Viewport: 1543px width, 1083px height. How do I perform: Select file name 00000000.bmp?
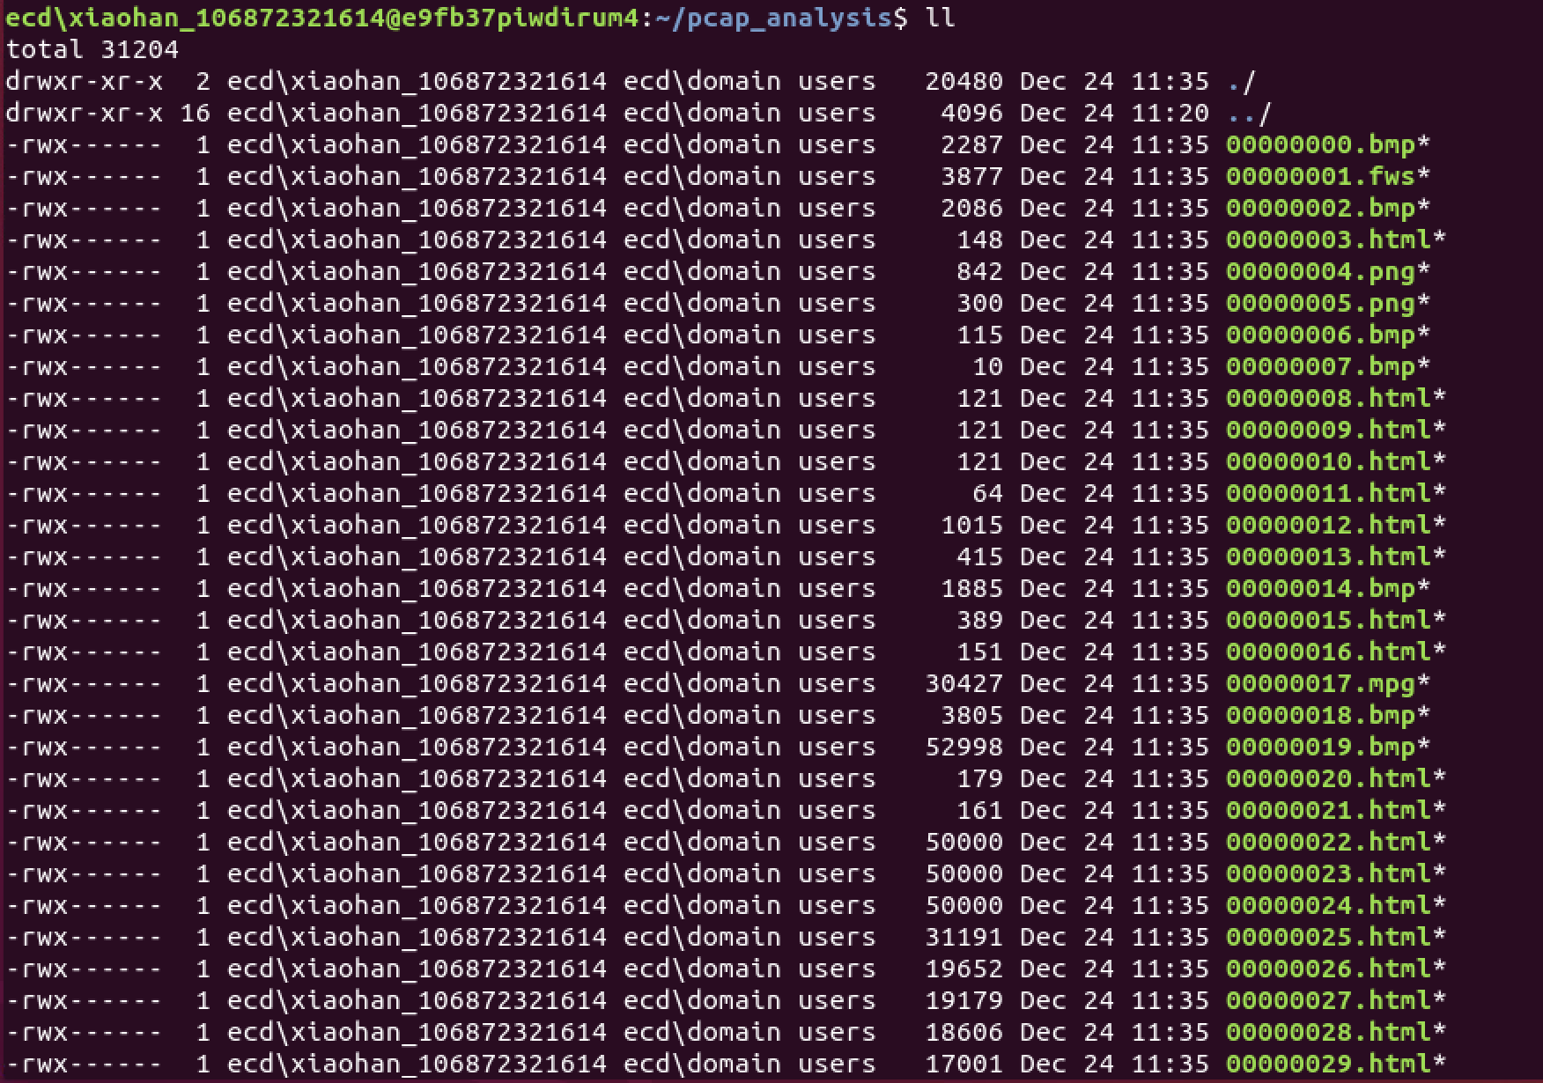tap(1320, 144)
